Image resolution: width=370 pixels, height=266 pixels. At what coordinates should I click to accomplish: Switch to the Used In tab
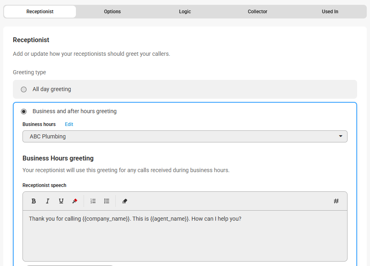coord(330,12)
